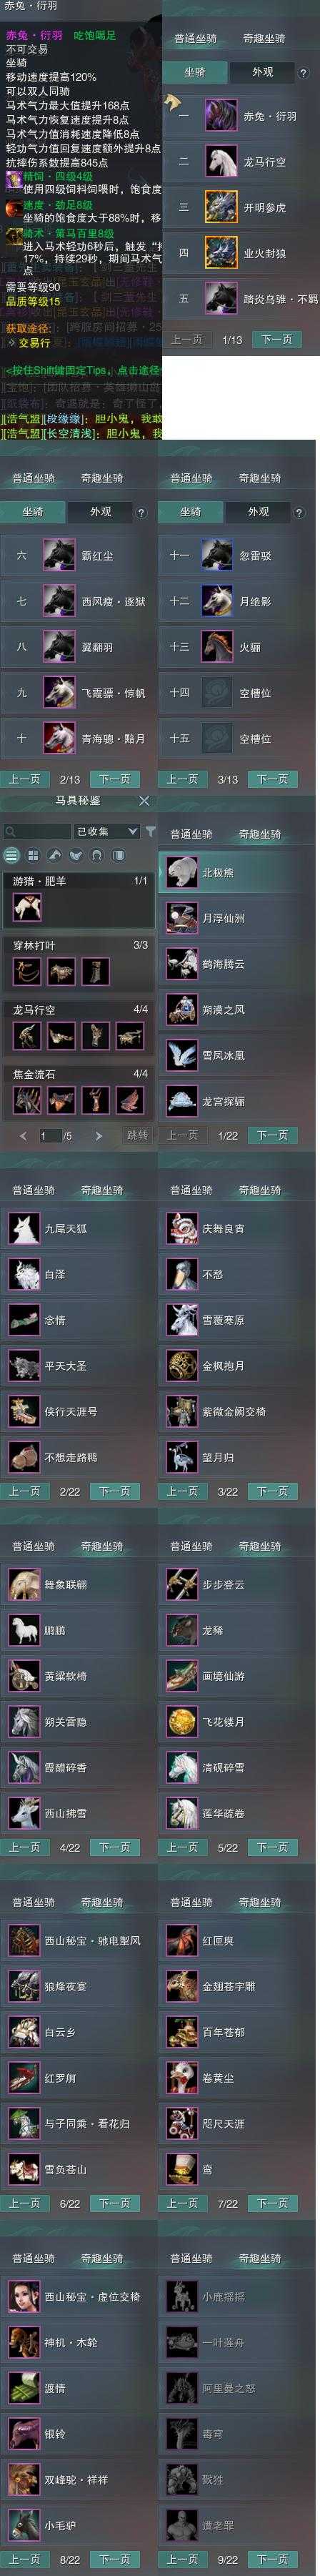
Task: Switch 马具秘鉴 to grid view
Action: point(33,855)
